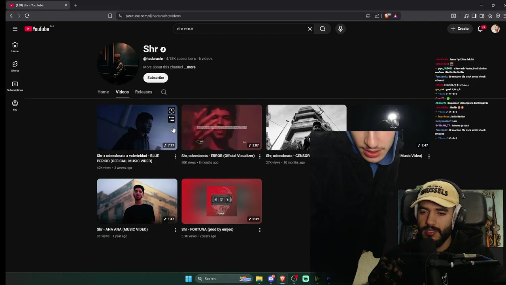Click the taskbar Search box
This screenshot has height=285, width=506.
224,279
